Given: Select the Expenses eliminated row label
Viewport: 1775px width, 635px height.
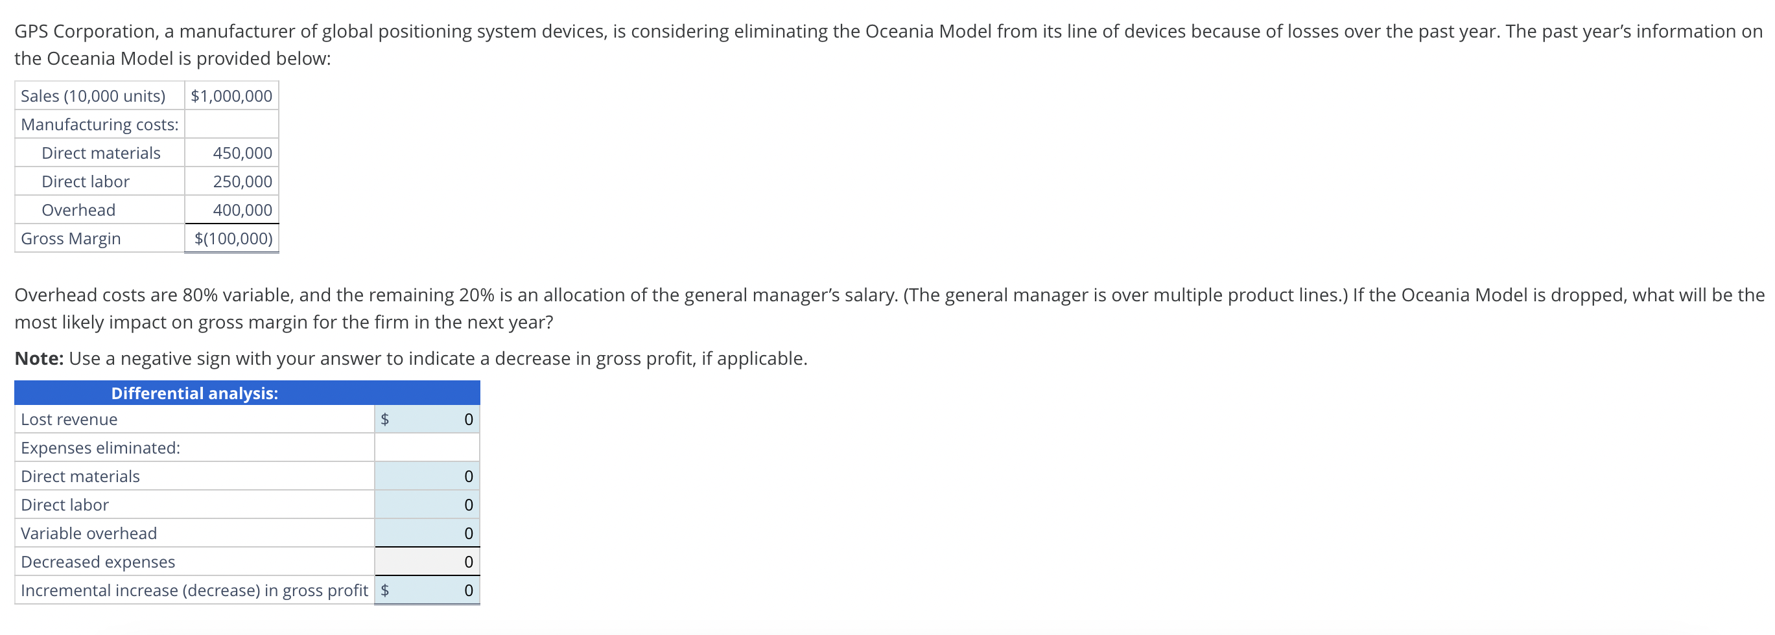Looking at the screenshot, I should [100, 447].
